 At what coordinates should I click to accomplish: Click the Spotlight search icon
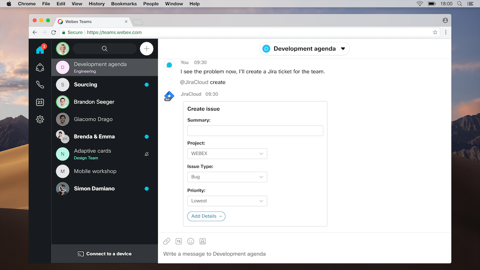point(459,4)
